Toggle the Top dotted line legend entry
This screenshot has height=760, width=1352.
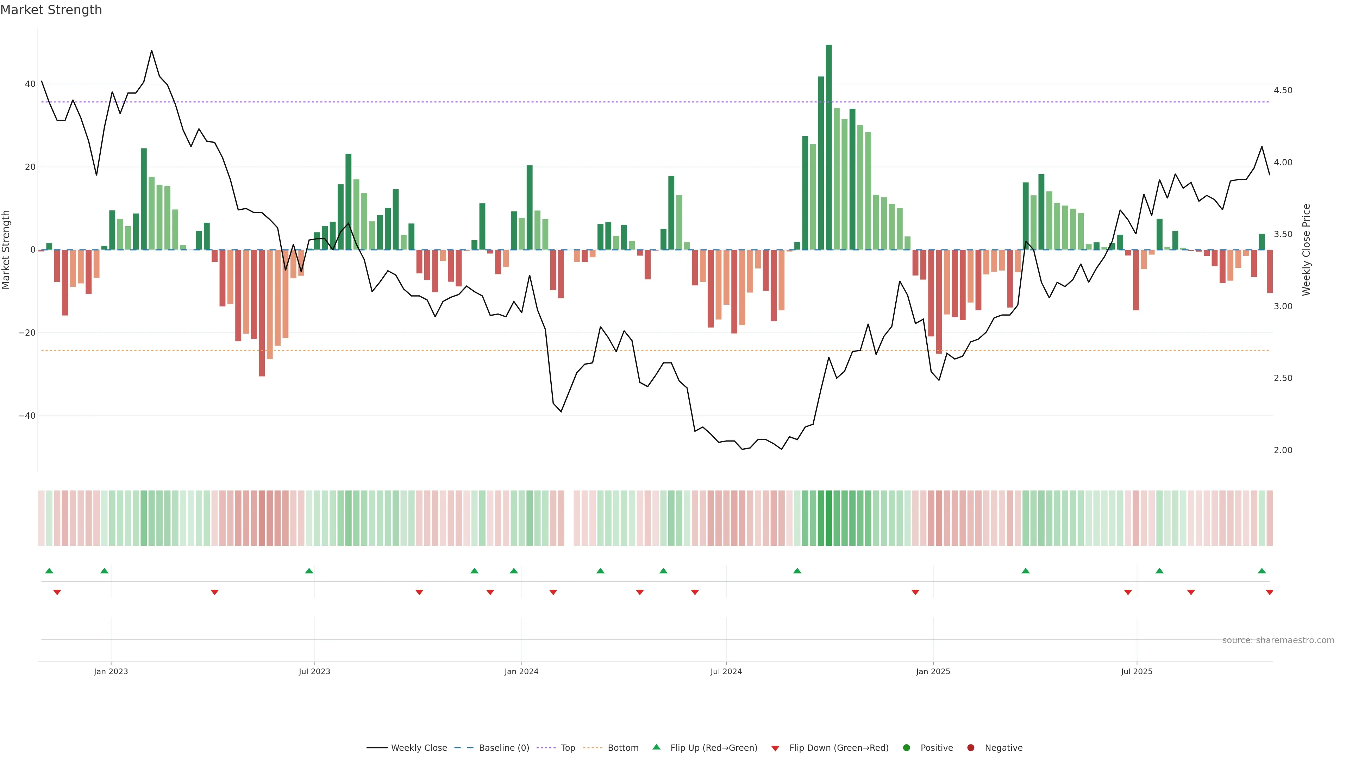(567, 747)
